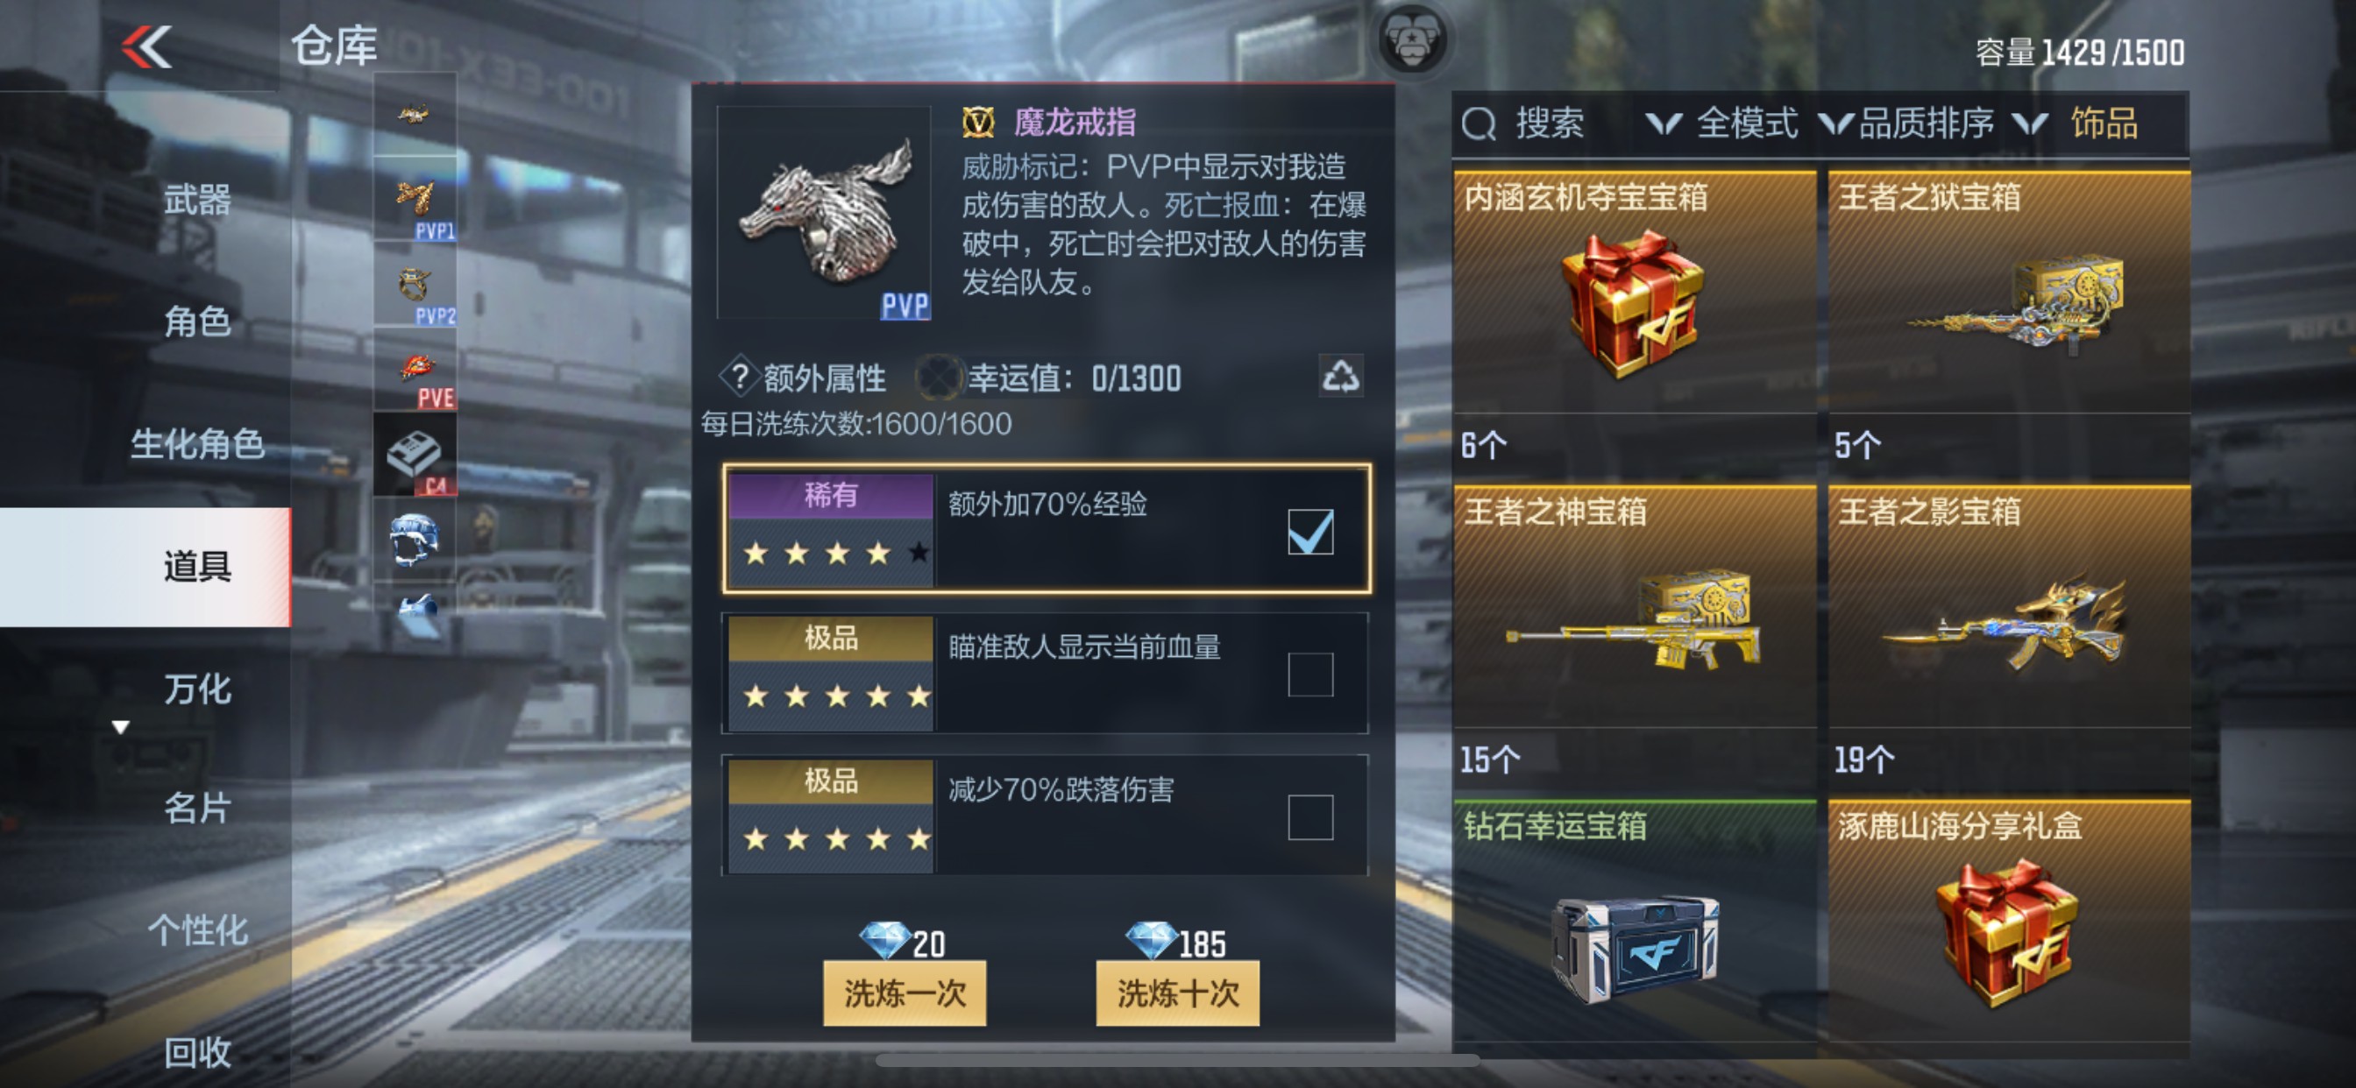Uncheck the 额外加70%经验 attribute checkbox
Screen dimensions: 2356x1088
click(x=1310, y=532)
